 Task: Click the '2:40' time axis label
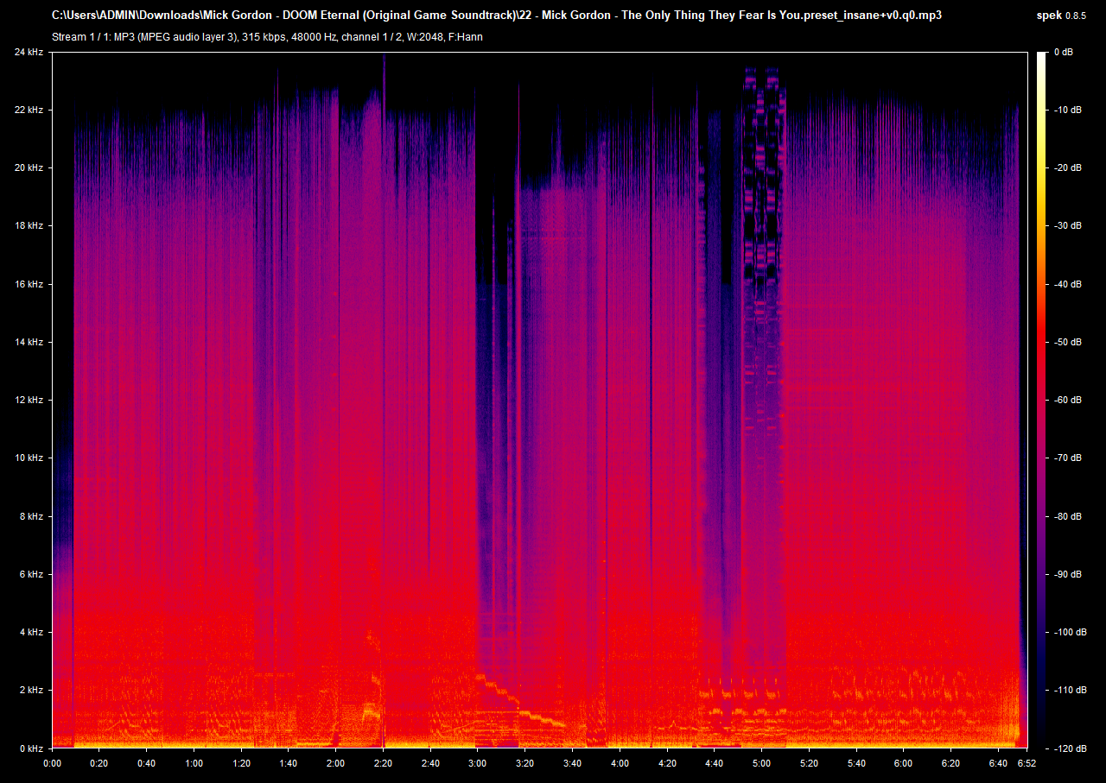pos(430,764)
